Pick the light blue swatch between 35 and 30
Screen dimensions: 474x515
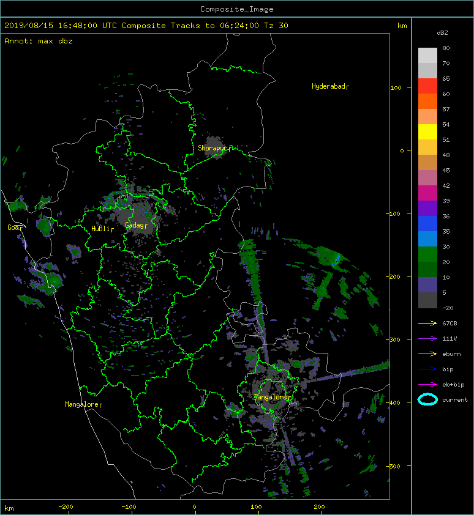coord(427,239)
